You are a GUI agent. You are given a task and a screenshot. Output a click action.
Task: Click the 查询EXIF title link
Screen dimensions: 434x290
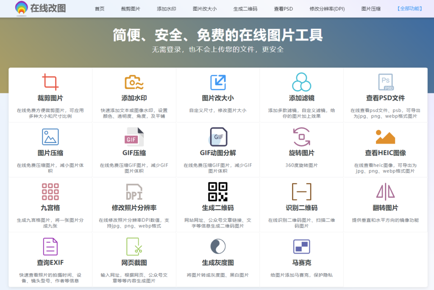[50, 262]
